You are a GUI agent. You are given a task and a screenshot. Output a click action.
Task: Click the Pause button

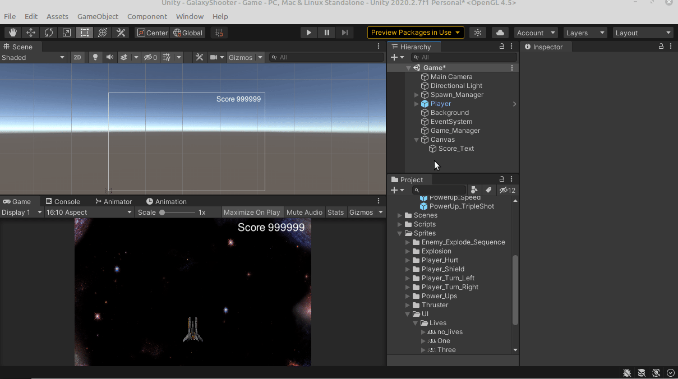[x=327, y=33]
